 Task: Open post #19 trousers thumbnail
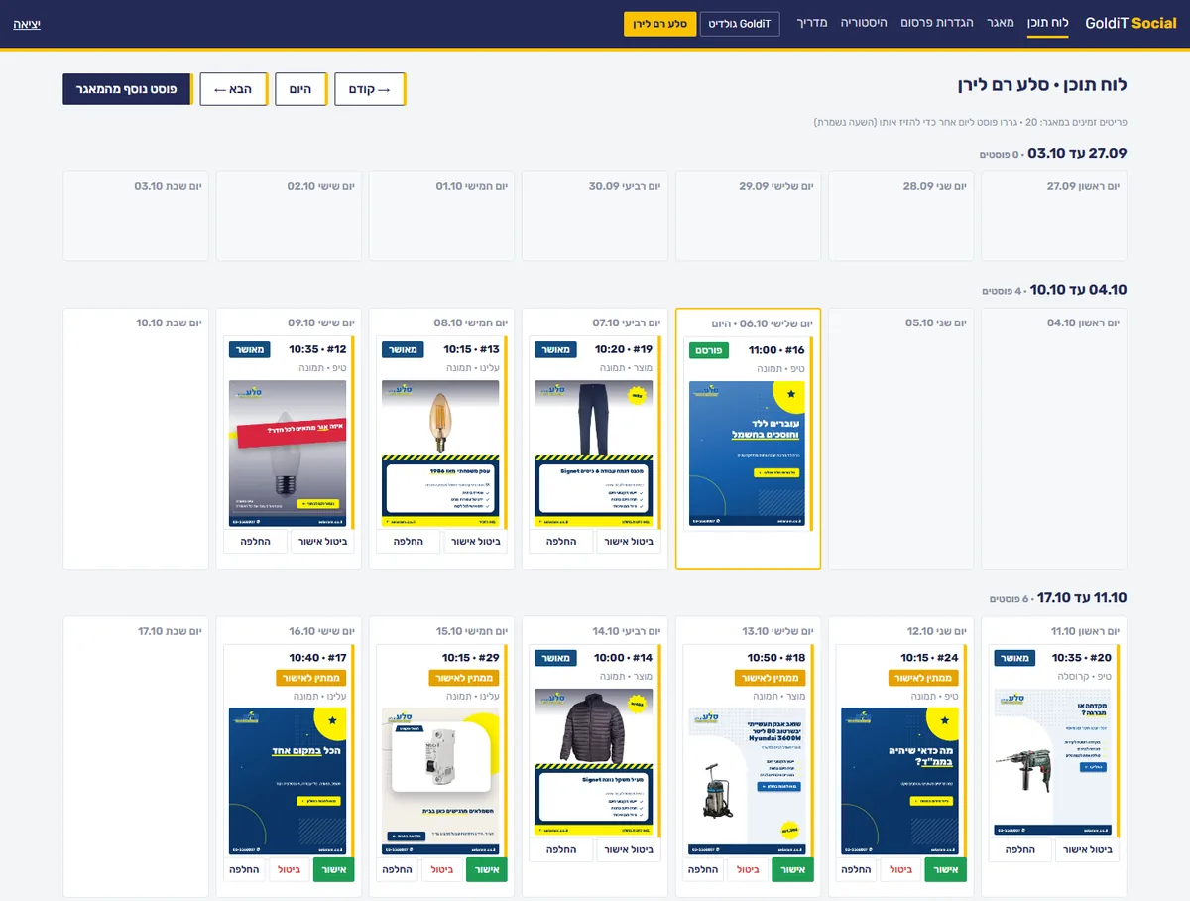click(x=594, y=453)
